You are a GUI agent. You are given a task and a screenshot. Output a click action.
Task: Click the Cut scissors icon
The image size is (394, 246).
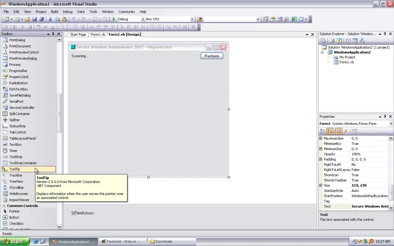click(50, 19)
